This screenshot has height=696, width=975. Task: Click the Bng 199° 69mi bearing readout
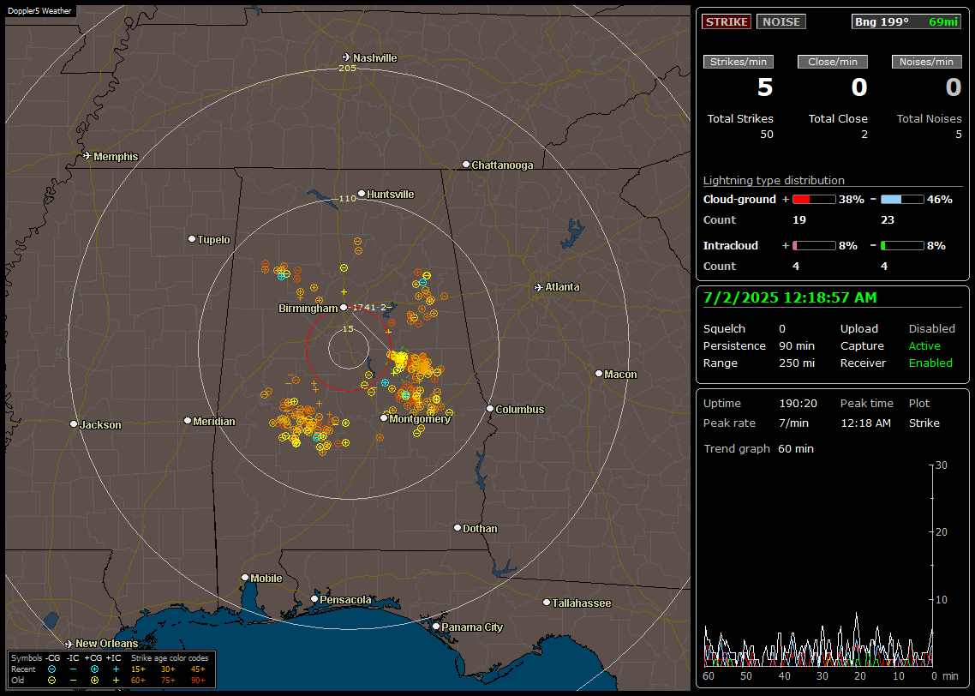pyautogui.click(x=906, y=21)
